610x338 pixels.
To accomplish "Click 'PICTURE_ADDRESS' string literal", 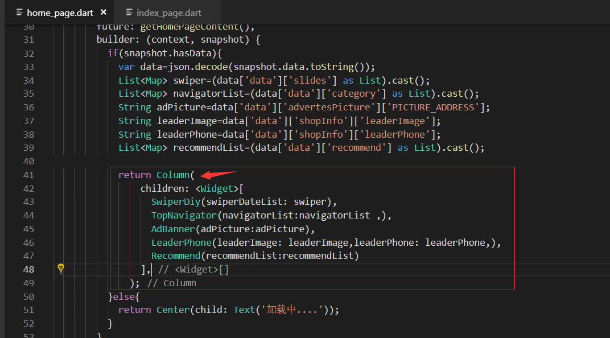I will pos(433,108).
